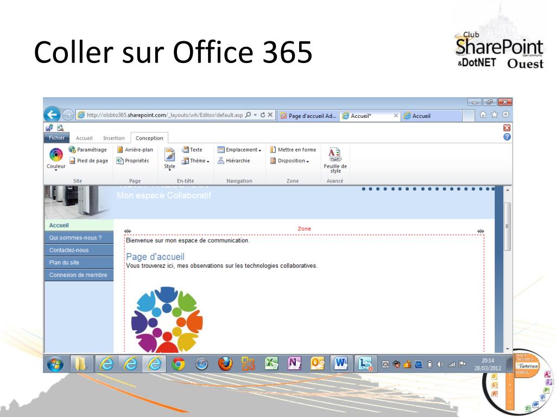Screen dimensions: 556x417
Task: Stop loading with the address bar X
Action: tap(270, 115)
